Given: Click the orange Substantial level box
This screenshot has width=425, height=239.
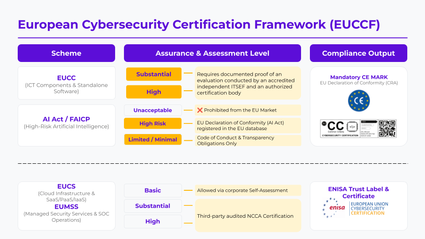Looking at the screenshot, I should [154, 74].
